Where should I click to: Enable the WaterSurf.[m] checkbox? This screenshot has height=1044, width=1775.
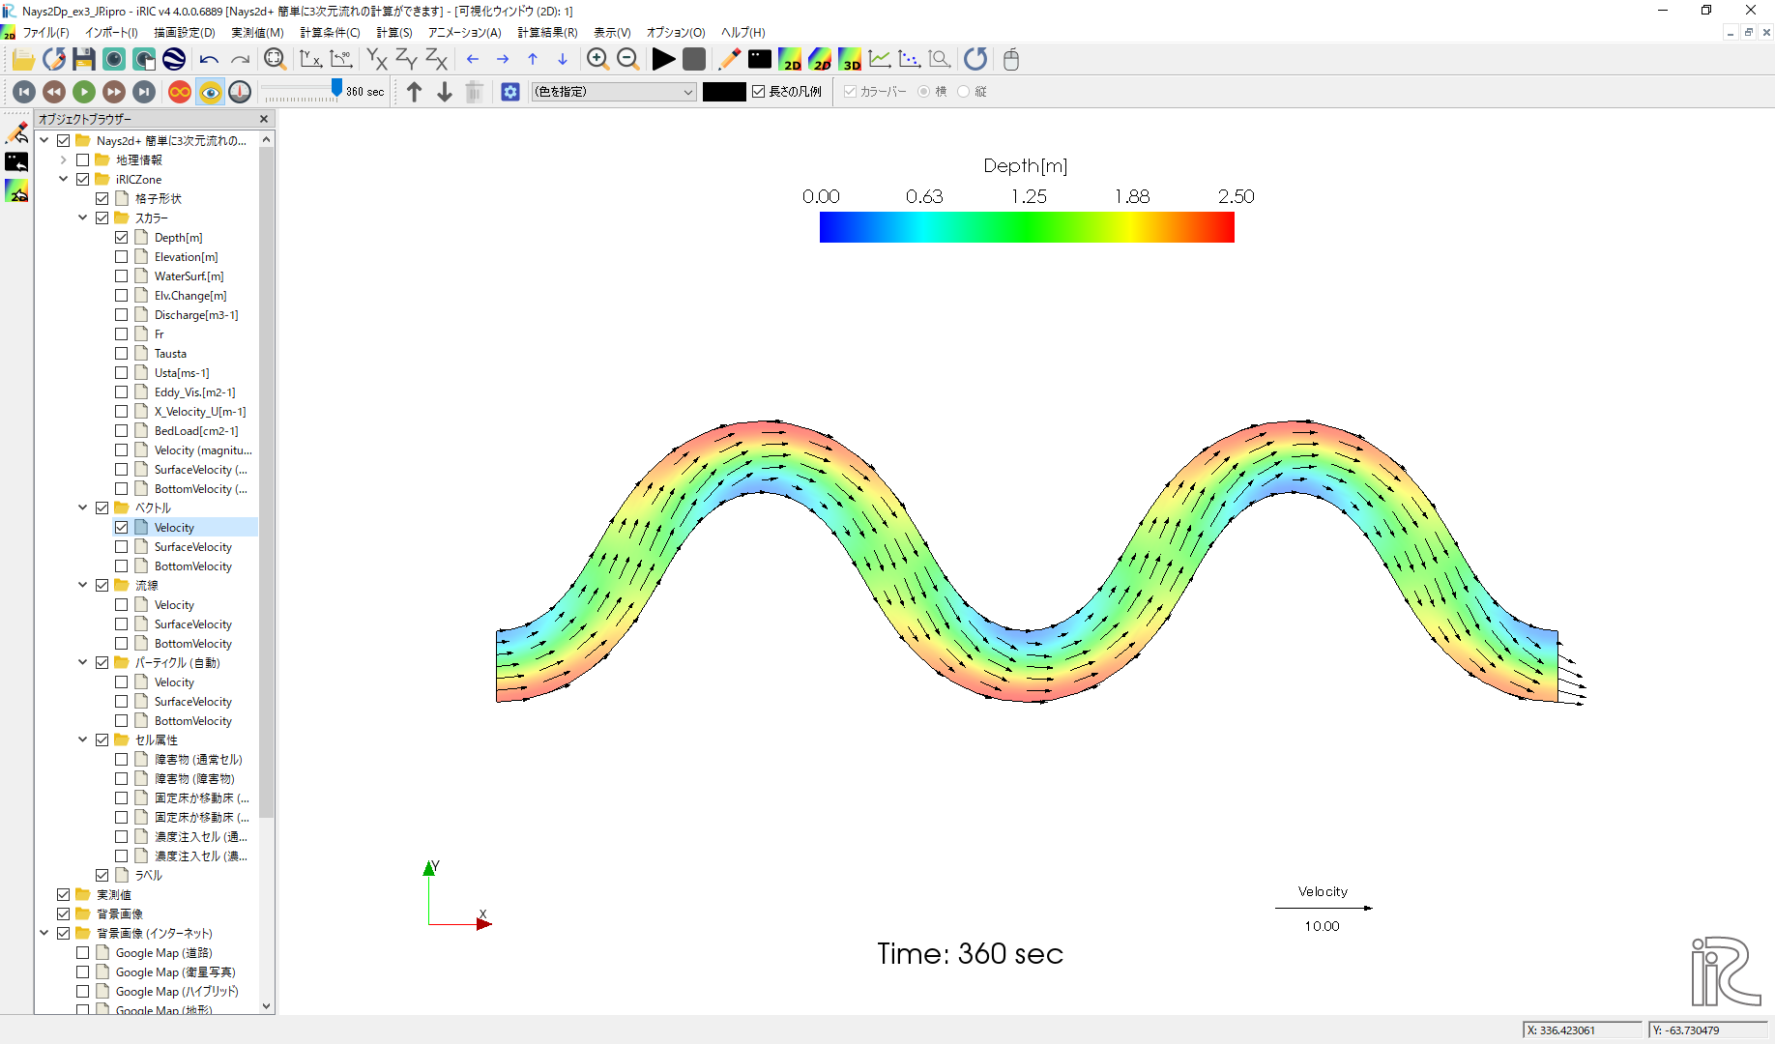121,275
